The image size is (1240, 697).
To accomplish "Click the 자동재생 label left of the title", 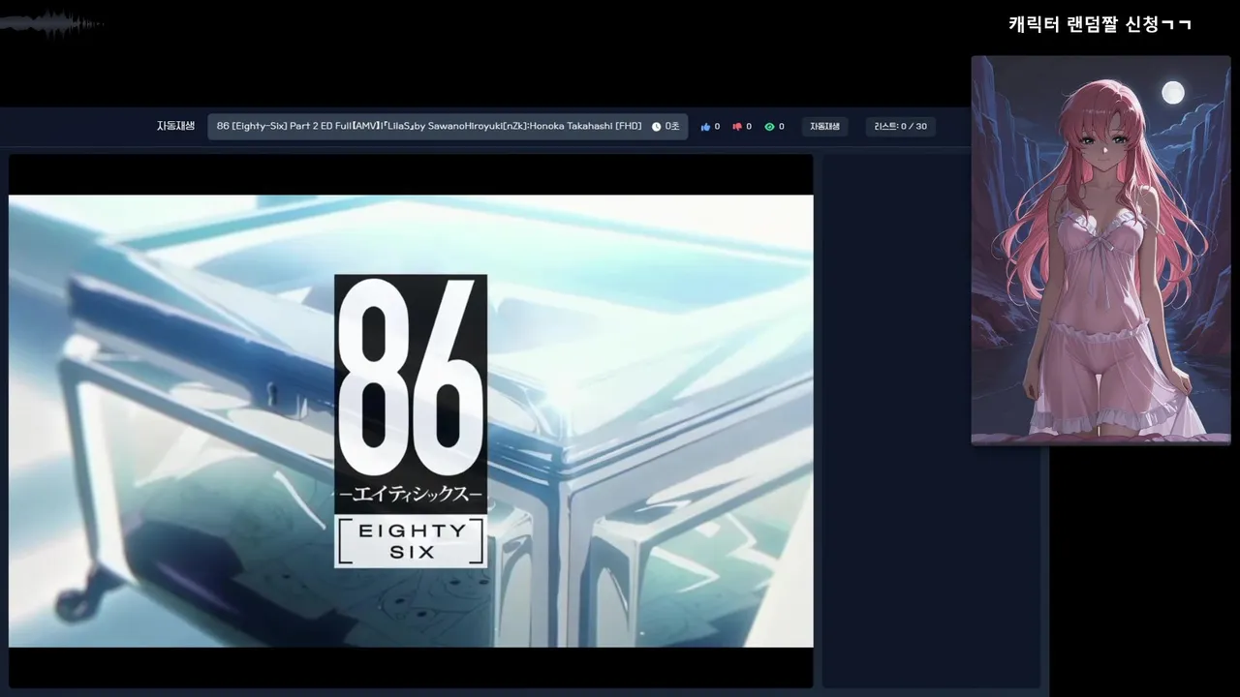I will point(175,127).
